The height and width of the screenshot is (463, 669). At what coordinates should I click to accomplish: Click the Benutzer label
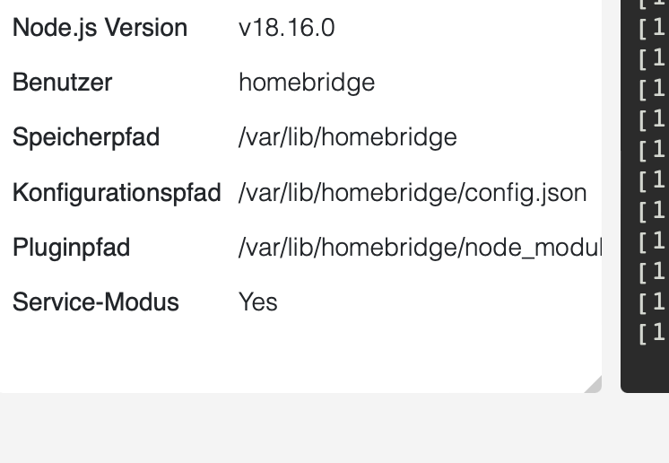pyautogui.click(x=62, y=83)
